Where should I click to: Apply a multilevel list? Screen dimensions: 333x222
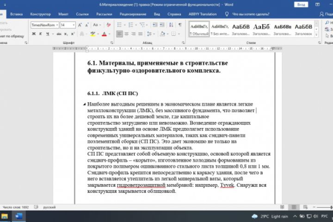tap(142, 25)
